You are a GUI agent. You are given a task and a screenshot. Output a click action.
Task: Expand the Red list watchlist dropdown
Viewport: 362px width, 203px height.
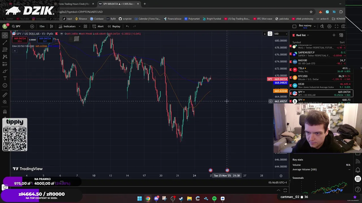302,35
